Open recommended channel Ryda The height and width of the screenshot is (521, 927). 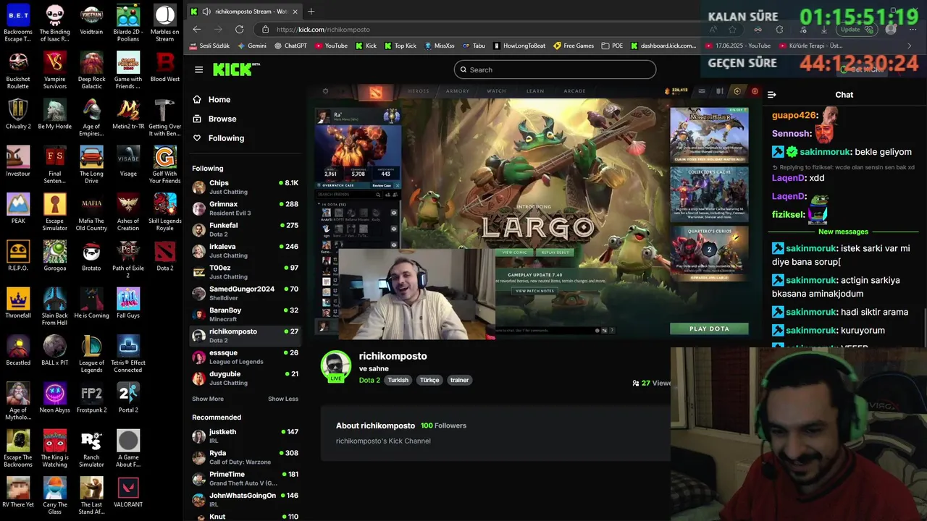coord(245,457)
